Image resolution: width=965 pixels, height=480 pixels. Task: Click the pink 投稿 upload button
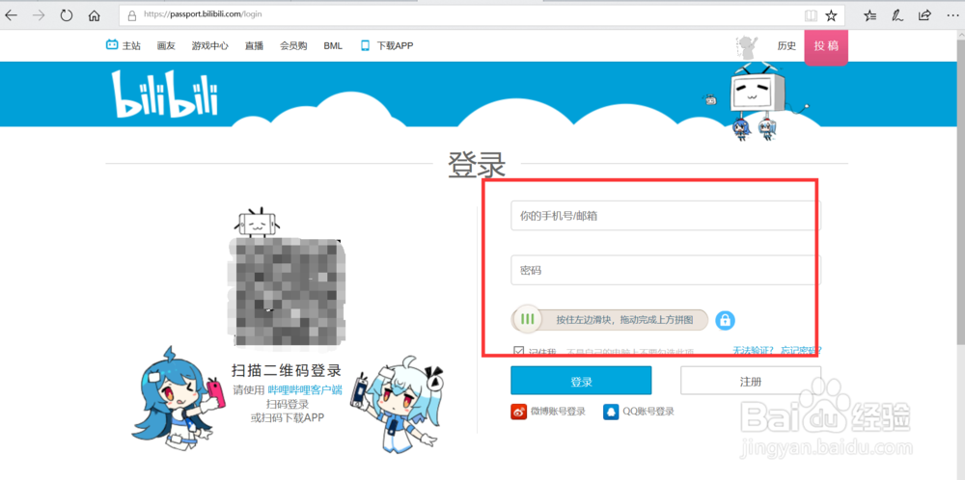pos(826,46)
